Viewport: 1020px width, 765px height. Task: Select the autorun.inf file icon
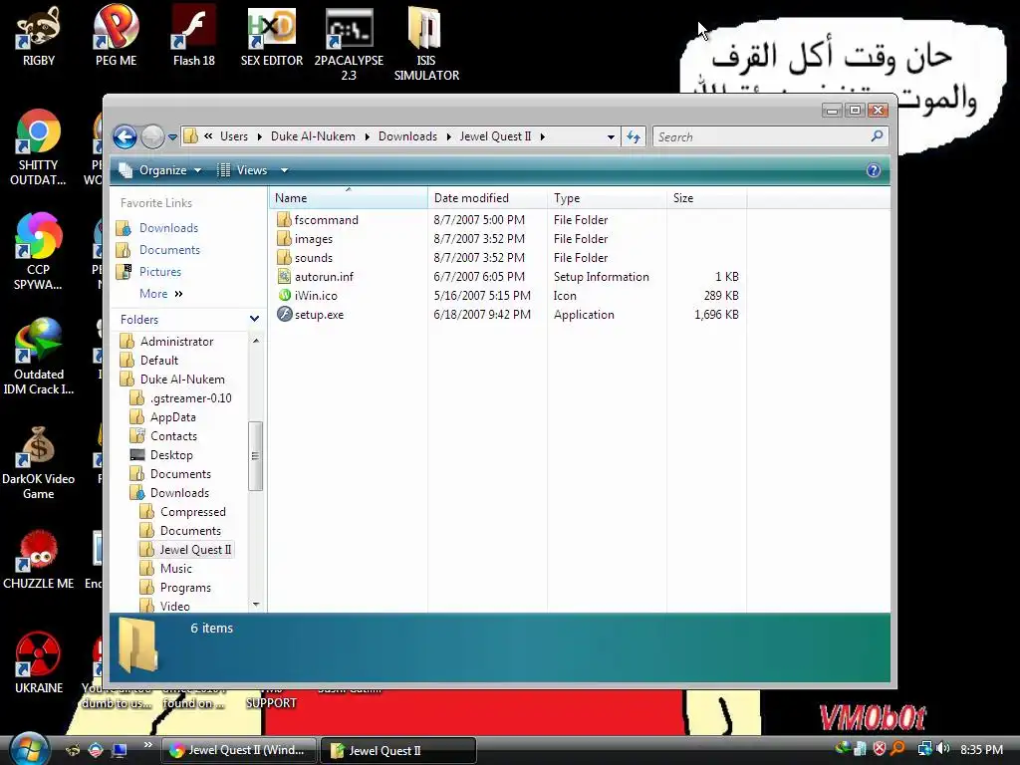click(284, 277)
